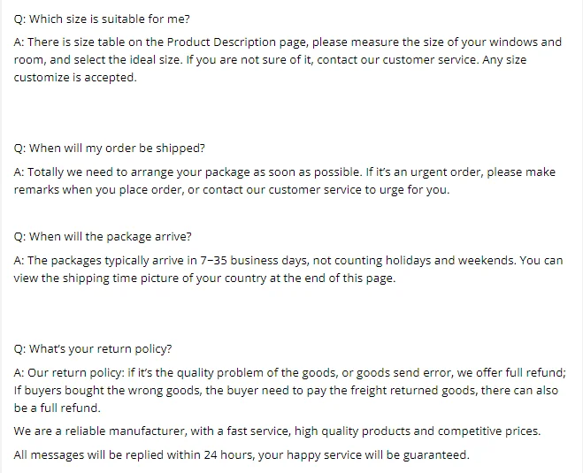The width and height of the screenshot is (583, 473).
Task: Click the 'Totally we need to arrange' answer line
Action: click(285, 172)
